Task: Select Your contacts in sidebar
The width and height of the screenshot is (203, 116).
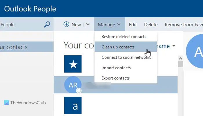Action: point(27,47)
